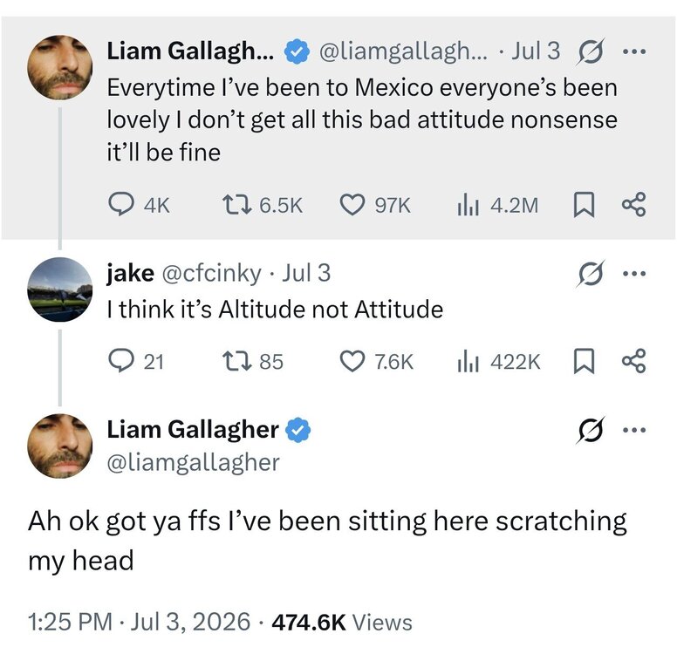Bookmark jake's Altitude tweet
677x654 pixels.
(584, 361)
